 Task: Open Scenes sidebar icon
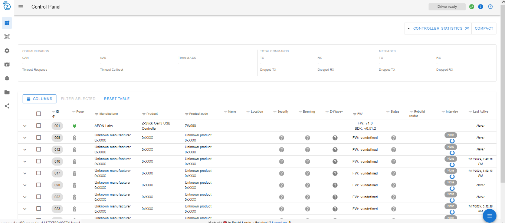point(7,64)
